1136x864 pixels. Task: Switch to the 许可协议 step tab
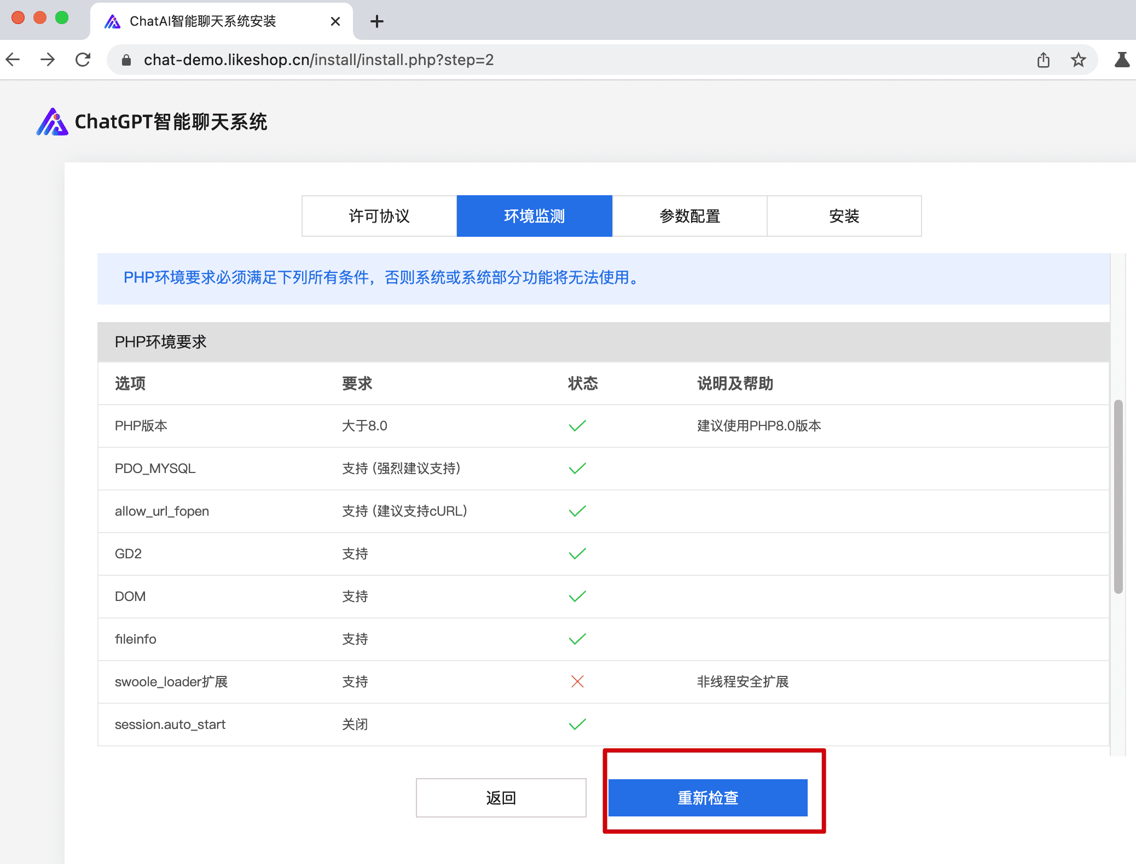click(379, 216)
